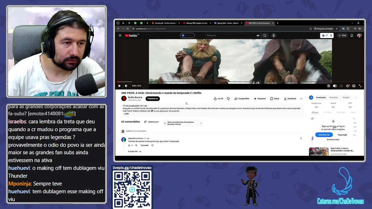Toggle the autoplay switch in player controls
Image resolution: width=372 pixels, height=209 pixels.
click(x=335, y=86)
